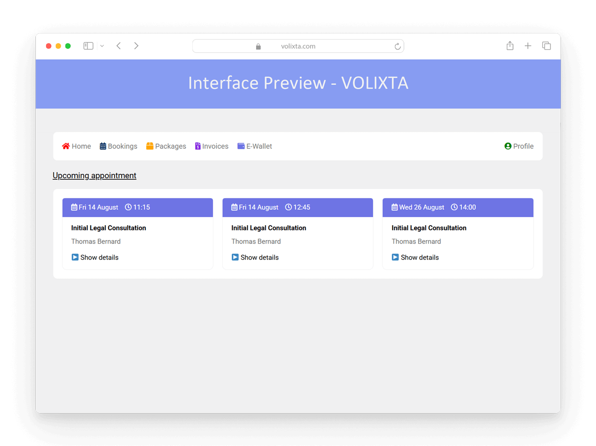Viewport: 596px width, 446px height.
Task: Click the calendar icon beside Wed 26 August
Action: coord(394,207)
